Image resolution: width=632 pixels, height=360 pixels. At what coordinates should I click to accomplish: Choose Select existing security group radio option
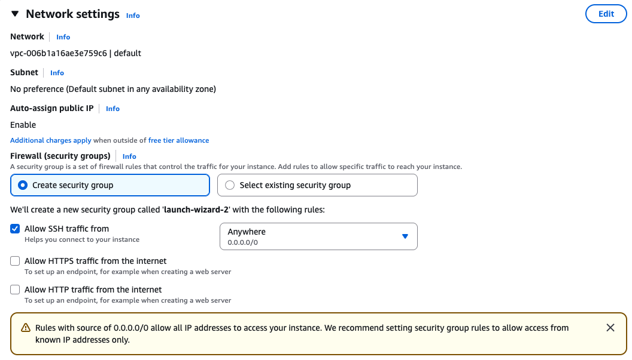point(317,185)
